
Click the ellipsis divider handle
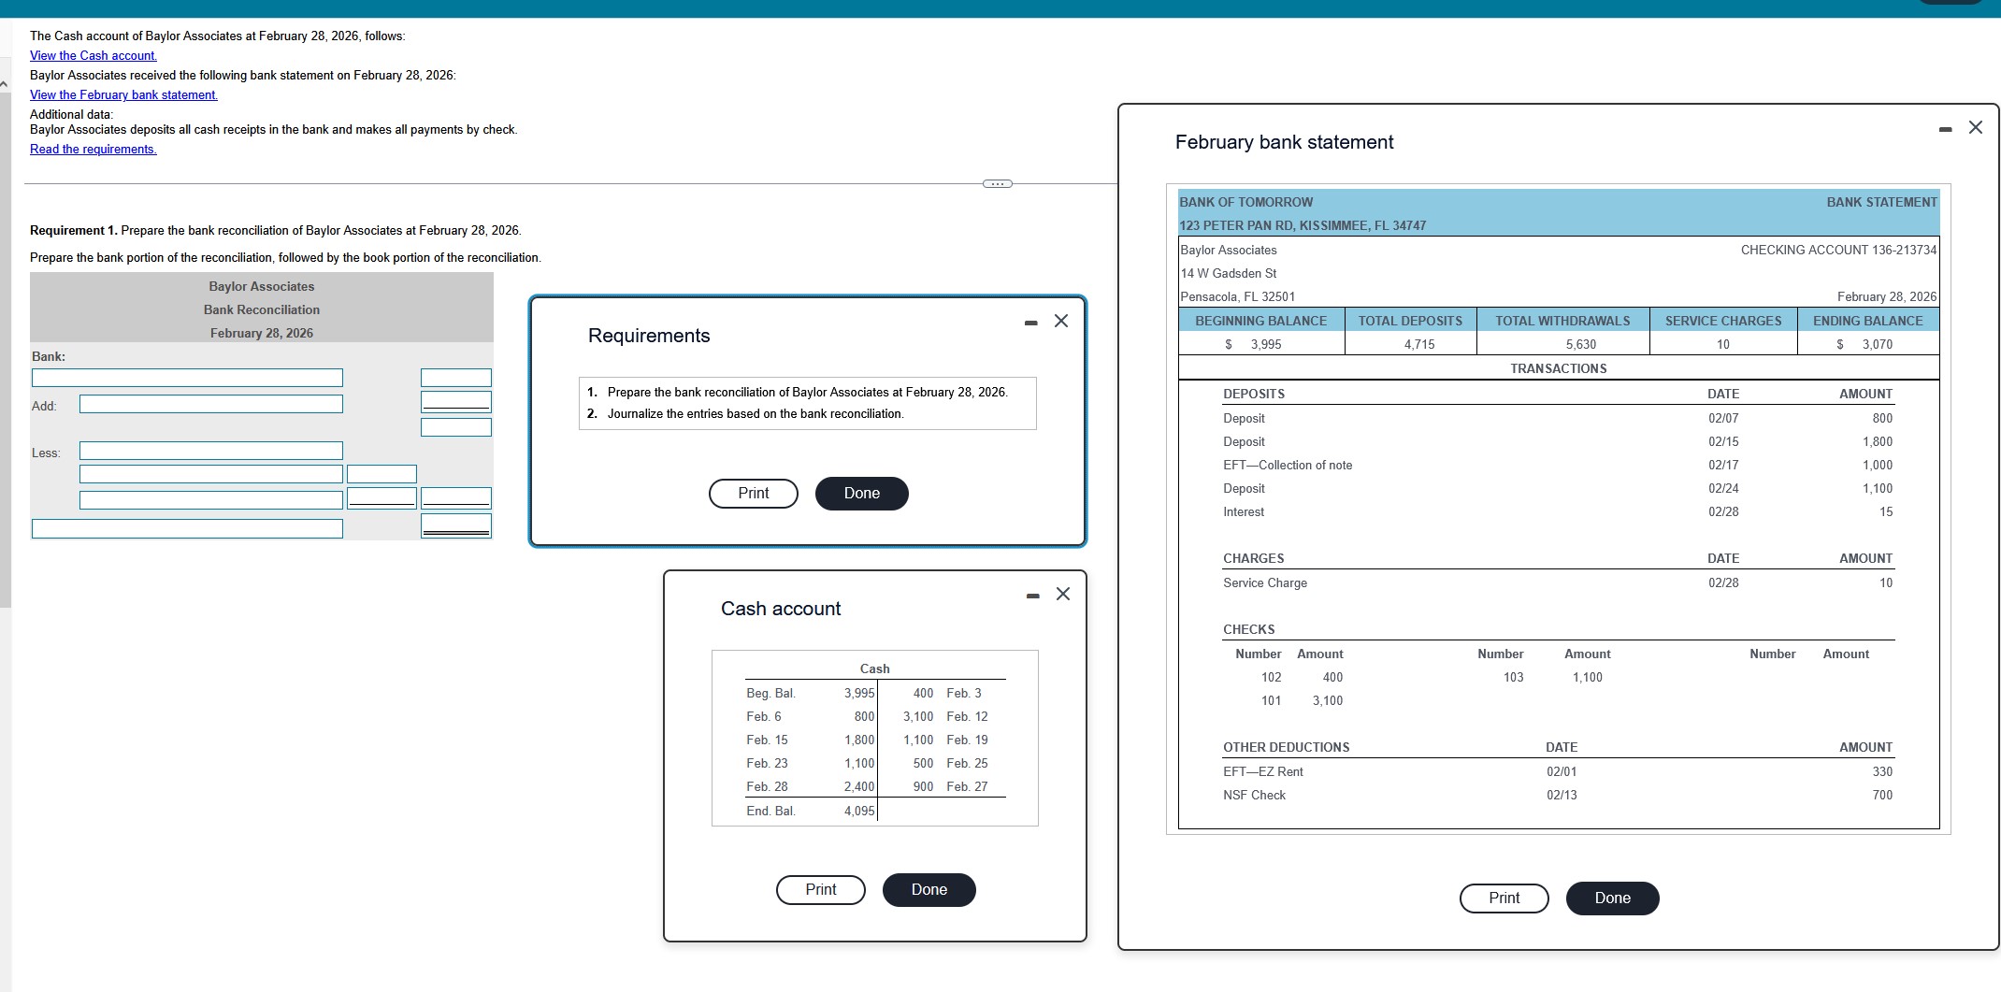tap(996, 183)
